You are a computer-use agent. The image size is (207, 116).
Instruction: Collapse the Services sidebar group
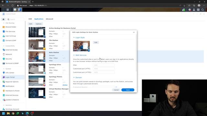tap(4, 105)
